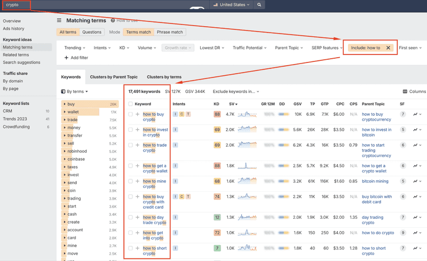Open the Parent Topic filter dropdown
This screenshot has width=427, height=261.
click(x=289, y=48)
